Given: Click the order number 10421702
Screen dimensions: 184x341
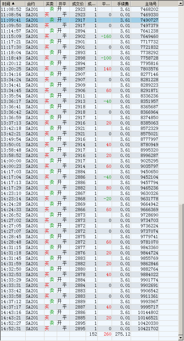Looking at the screenshot, I should point(148,329).
